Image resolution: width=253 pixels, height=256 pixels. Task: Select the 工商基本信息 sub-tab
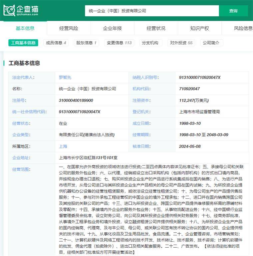pos(23,43)
